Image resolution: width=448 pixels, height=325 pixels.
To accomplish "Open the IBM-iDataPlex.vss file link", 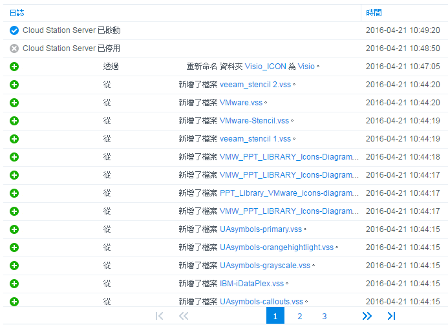I will pos(251,284).
